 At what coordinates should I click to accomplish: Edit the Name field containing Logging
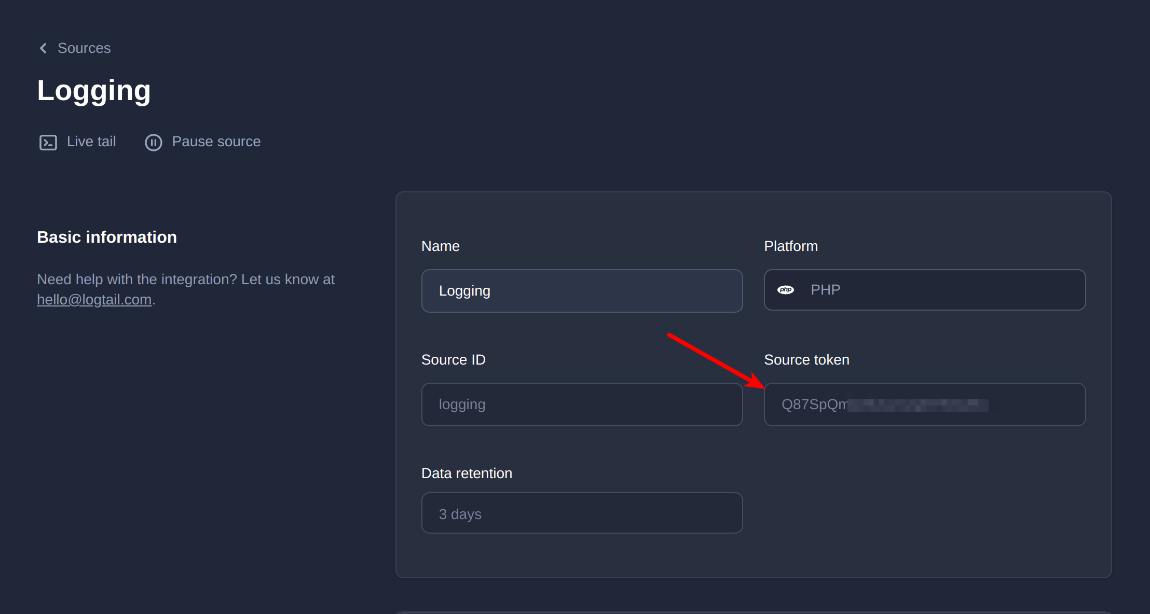coord(581,290)
